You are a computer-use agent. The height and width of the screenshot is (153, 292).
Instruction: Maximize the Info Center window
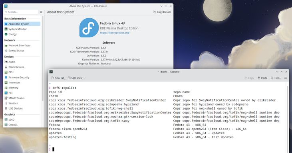pos(166,6)
